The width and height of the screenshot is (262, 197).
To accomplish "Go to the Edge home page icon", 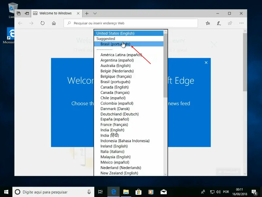I will click(54, 23).
